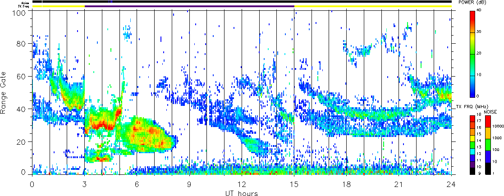Click the '15' tick label on UT hours axis
504x196 pixels.
(x=294, y=184)
